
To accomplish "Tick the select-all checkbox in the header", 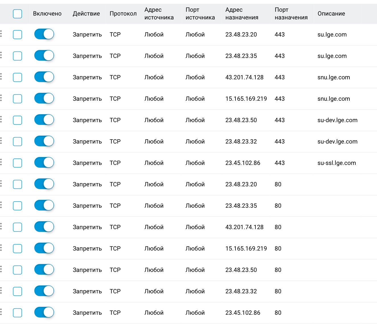I will (x=17, y=14).
